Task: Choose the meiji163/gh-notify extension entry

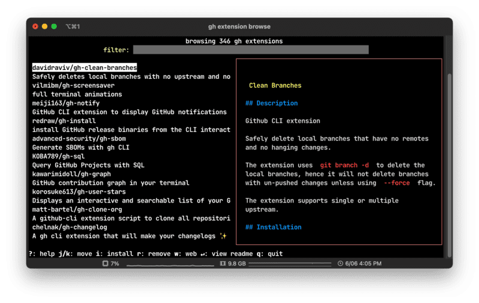Action: 66,103
